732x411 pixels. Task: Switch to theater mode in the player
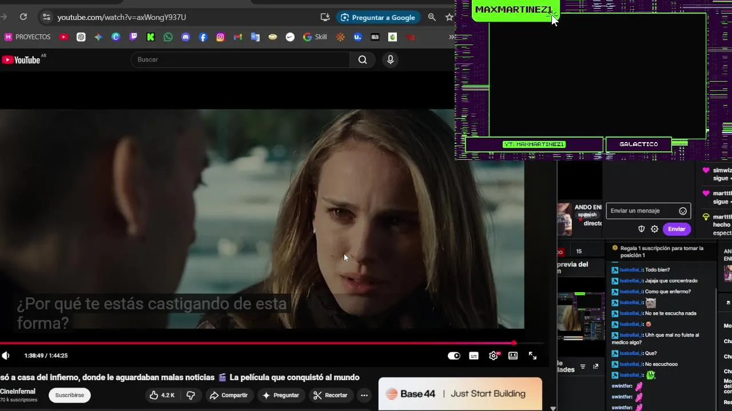coord(513,356)
